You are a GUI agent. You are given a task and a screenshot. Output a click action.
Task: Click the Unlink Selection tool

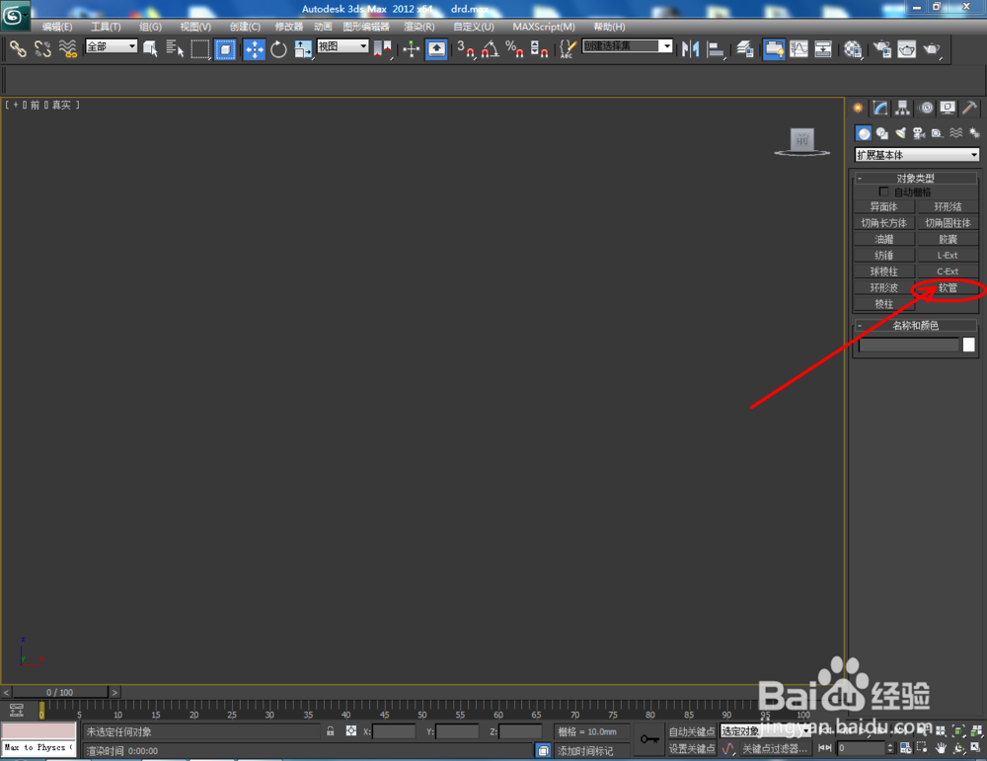42,49
